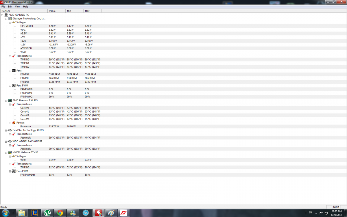This screenshot has height=217, width=347.
Task: Click the WDC WD6401AALS hard drive icon
Action: [10, 141]
